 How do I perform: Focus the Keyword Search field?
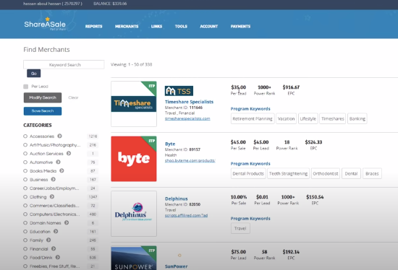coord(64,64)
